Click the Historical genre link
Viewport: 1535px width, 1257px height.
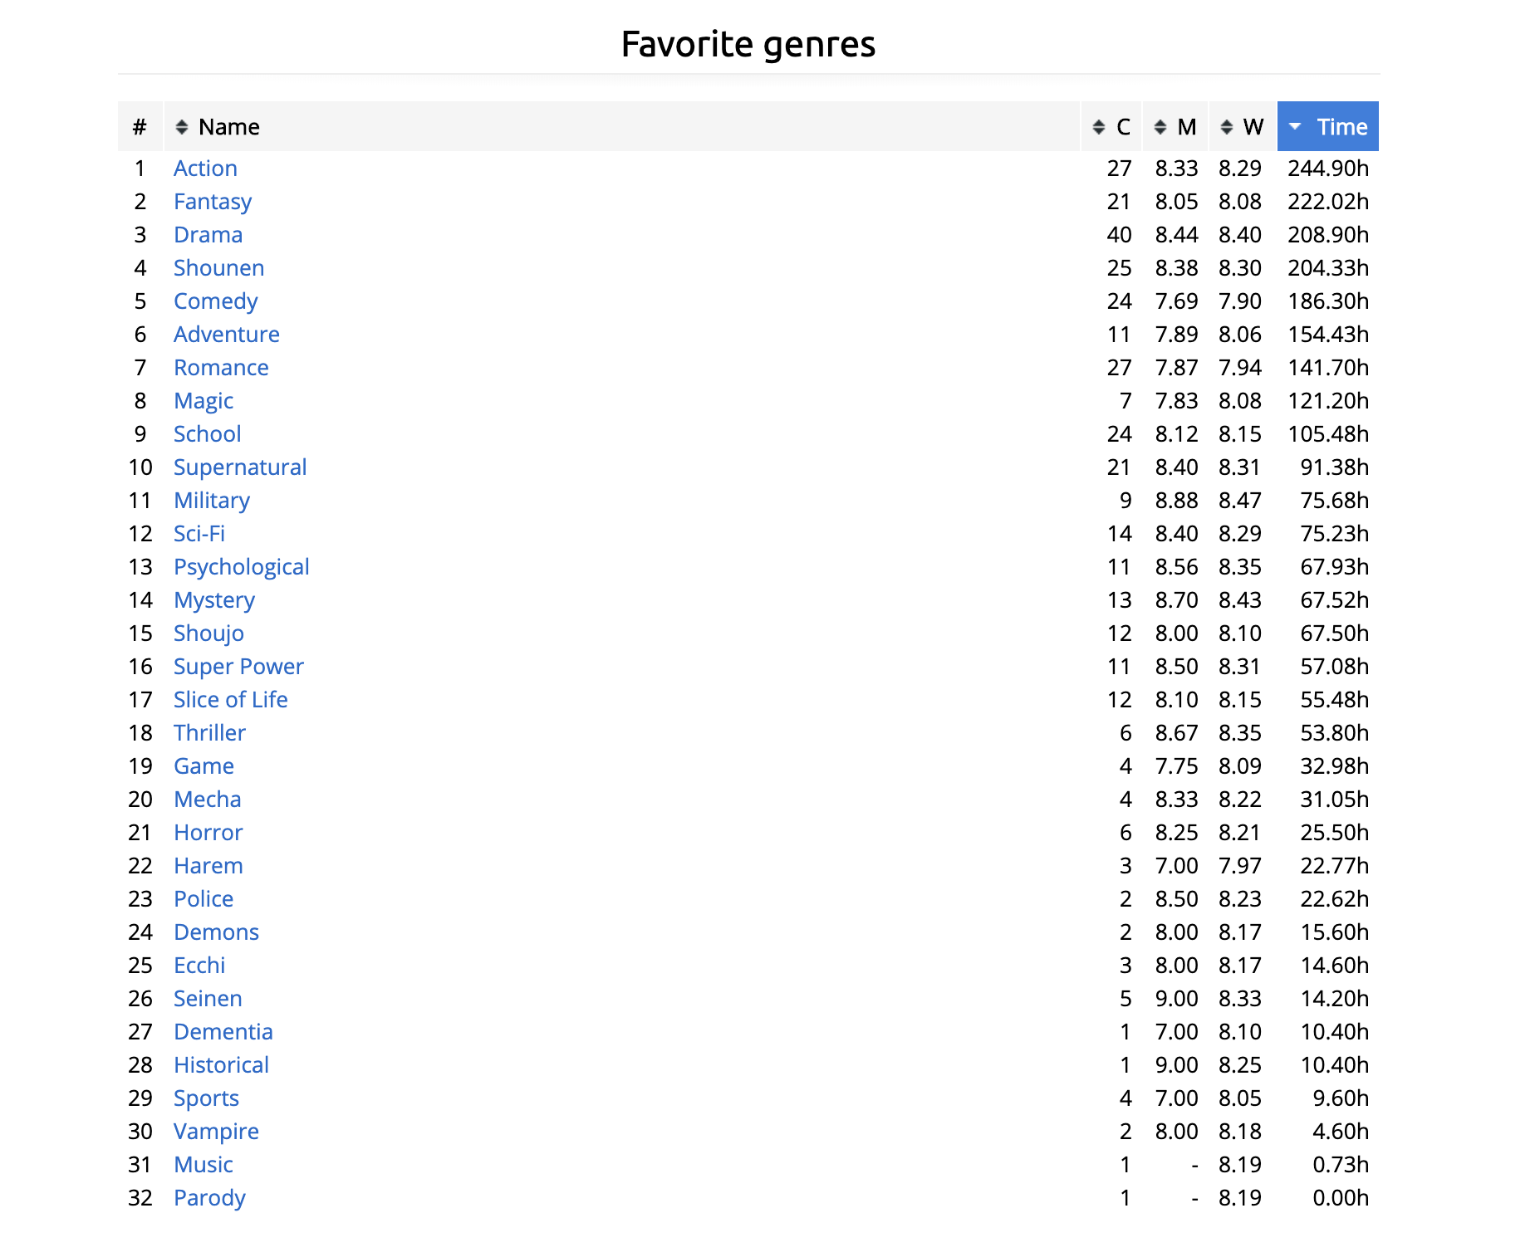click(222, 1065)
